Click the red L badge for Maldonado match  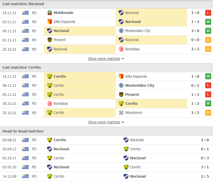click(x=208, y=13)
